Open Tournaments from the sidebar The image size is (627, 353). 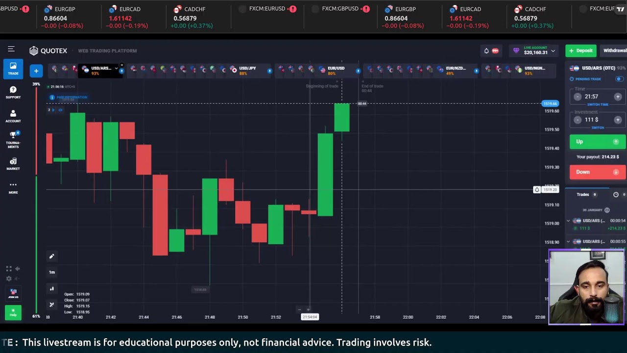13,140
